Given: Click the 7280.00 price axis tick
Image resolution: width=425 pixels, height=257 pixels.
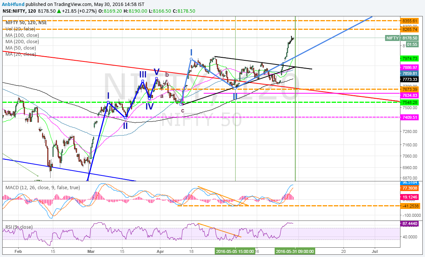Looking at the screenshot, I should (x=409, y=131).
